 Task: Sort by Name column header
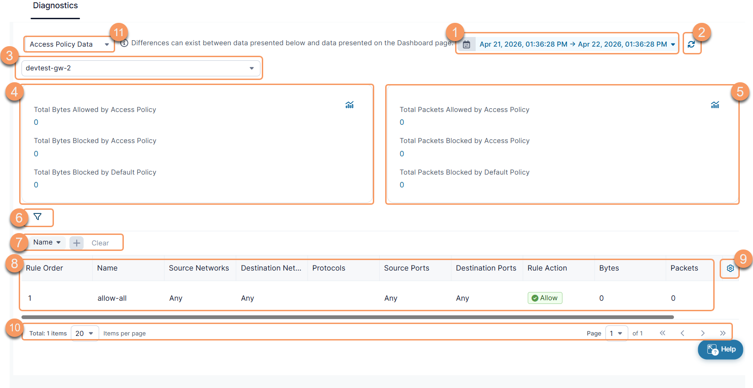tap(107, 268)
